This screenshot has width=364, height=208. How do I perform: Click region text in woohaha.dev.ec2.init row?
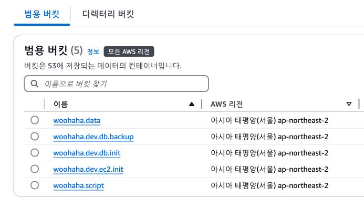coord(269,169)
